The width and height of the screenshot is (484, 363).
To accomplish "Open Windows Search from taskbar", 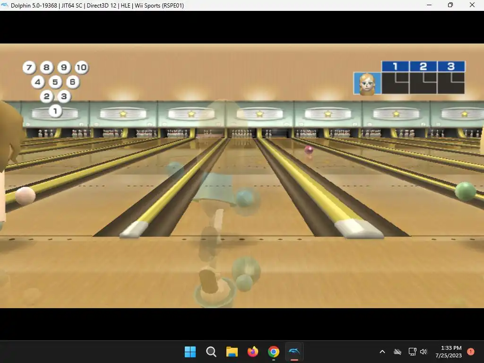I will [x=211, y=352].
